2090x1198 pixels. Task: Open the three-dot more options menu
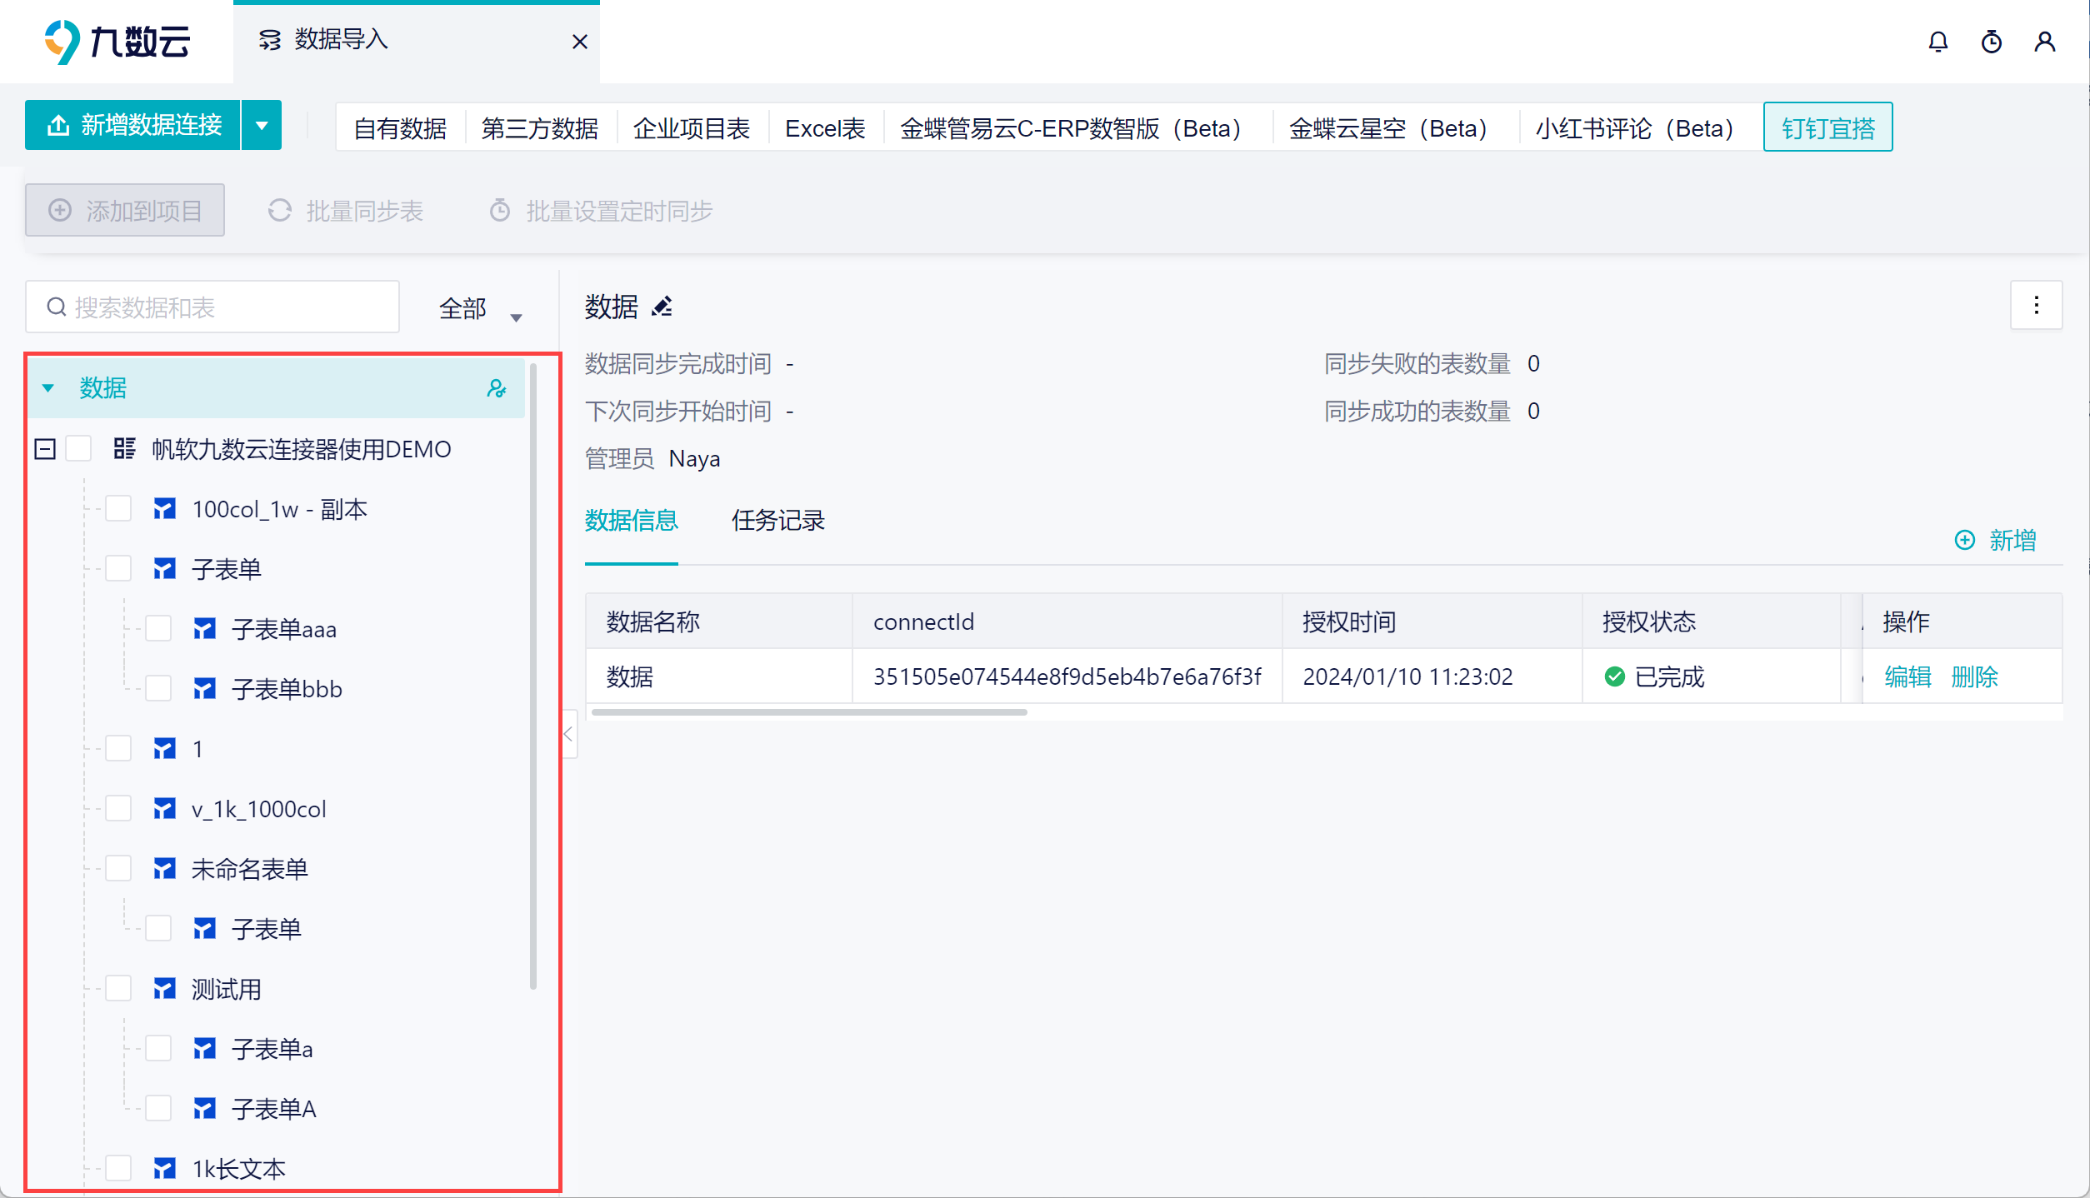coord(2037,306)
